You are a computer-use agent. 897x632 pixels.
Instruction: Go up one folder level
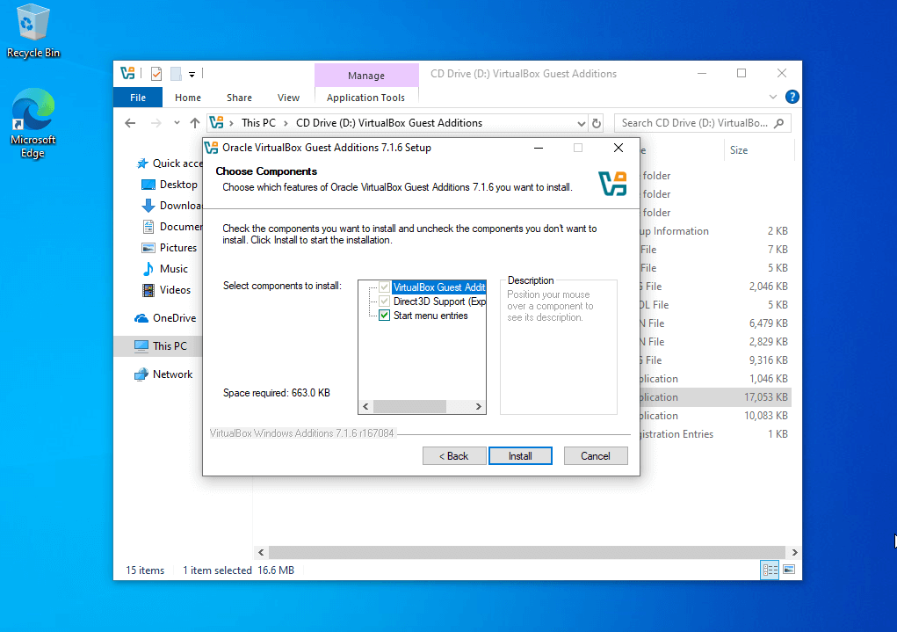coord(194,123)
